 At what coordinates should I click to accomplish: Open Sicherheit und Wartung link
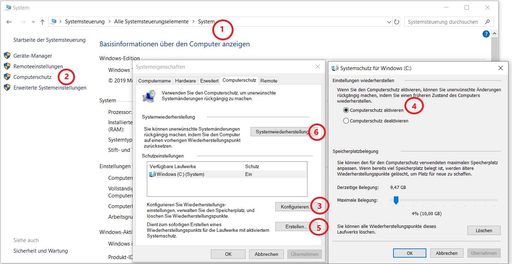41,251
